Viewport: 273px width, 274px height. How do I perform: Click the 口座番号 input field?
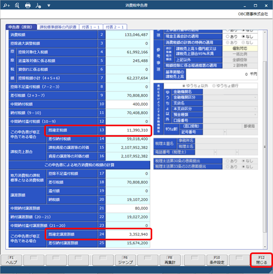point(230,120)
